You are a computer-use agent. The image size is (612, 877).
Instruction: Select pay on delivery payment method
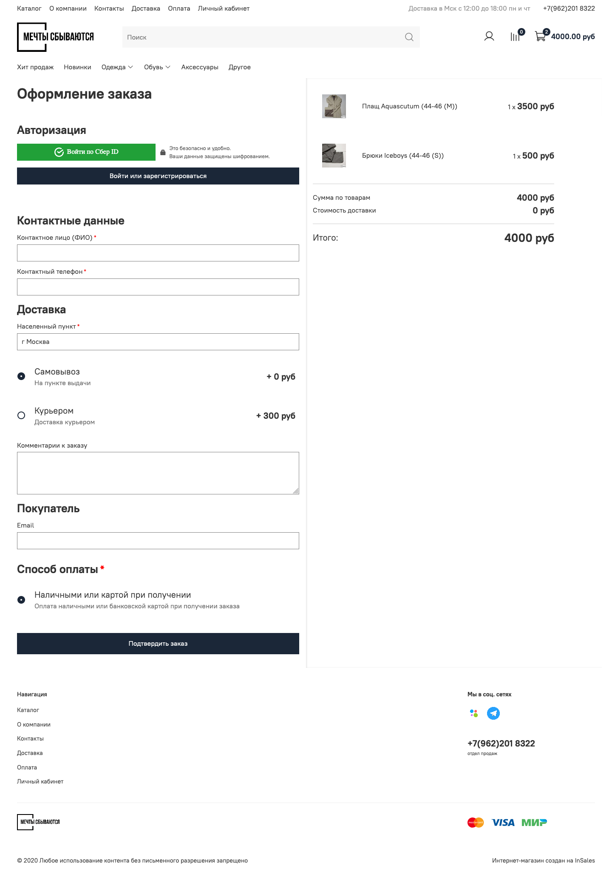point(21,600)
